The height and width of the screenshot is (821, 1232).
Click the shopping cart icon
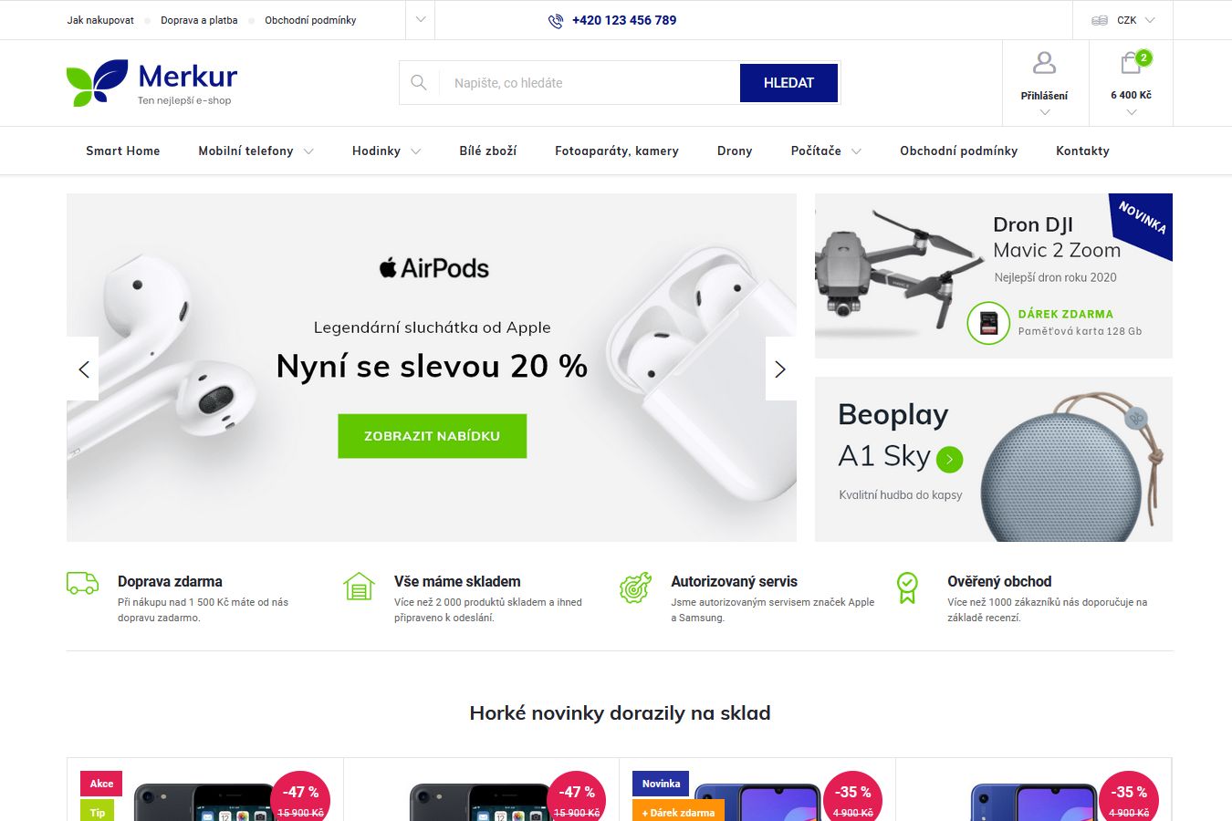pos(1131,63)
